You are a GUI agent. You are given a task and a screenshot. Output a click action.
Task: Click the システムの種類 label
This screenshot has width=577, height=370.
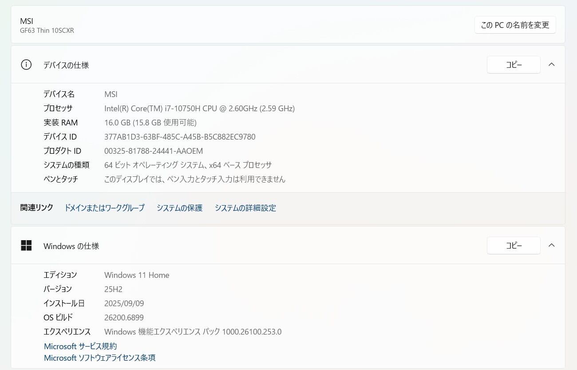pyautogui.click(x=66, y=165)
